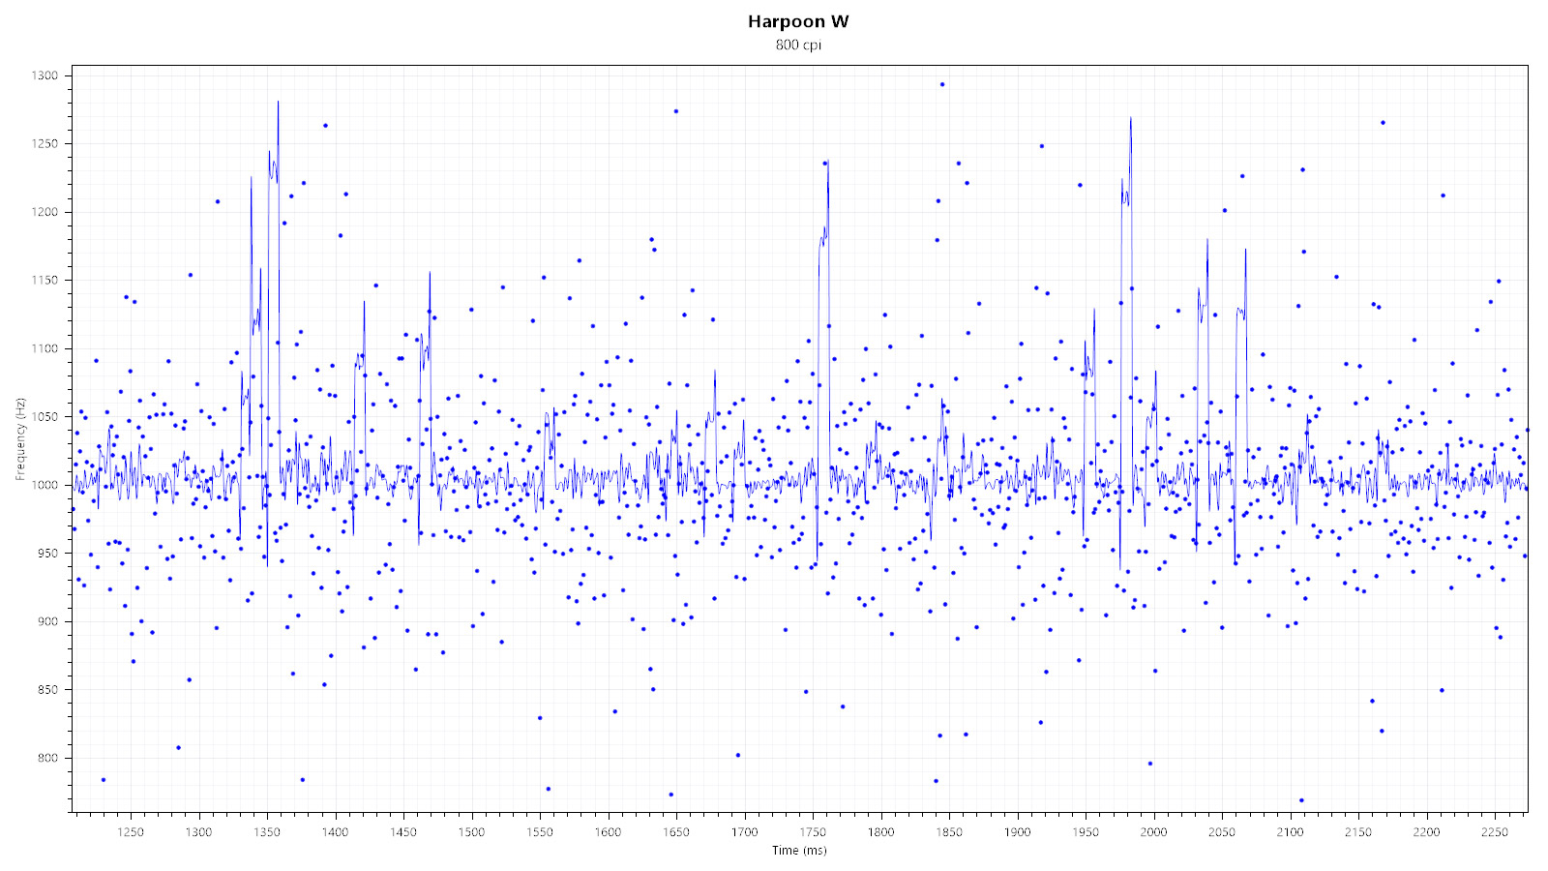This screenshot has height=871, width=1548.
Task: Click the 850 frequency axis tick label
Action: [x=48, y=690]
